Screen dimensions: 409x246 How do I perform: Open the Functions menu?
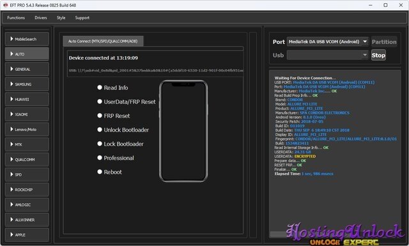(x=16, y=18)
